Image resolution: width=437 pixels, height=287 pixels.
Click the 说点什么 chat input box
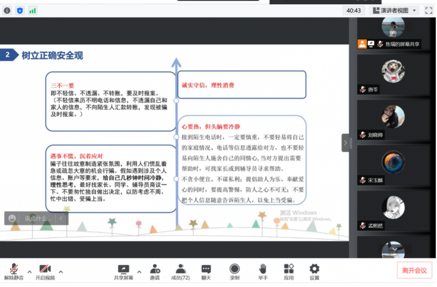click(x=37, y=218)
